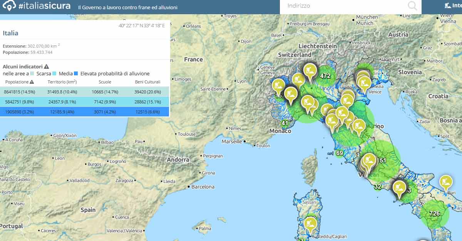
Task: Select the Scarsa probability color swatch
Action: pyautogui.click(x=32, y=73)
